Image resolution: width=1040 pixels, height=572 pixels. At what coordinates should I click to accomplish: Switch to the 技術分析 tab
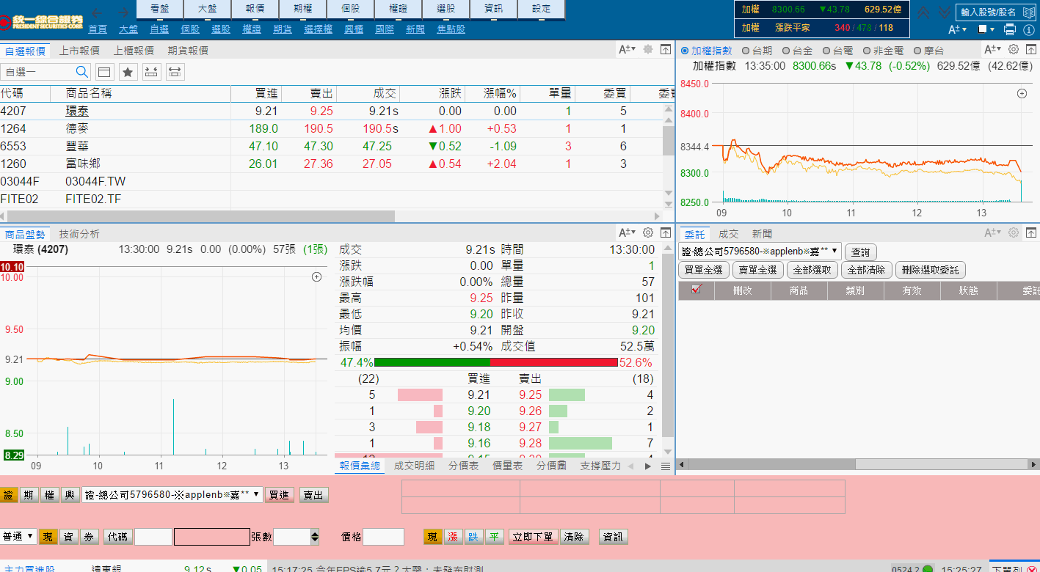point(79,234)
